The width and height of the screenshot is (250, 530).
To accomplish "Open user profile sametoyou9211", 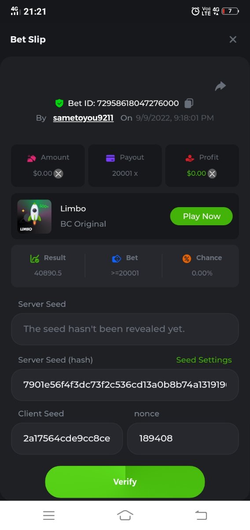I will 83,118.
